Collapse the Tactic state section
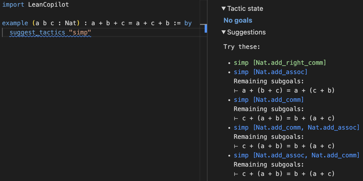The width and height of the screenshot is (363, 181). click(223, 8)
